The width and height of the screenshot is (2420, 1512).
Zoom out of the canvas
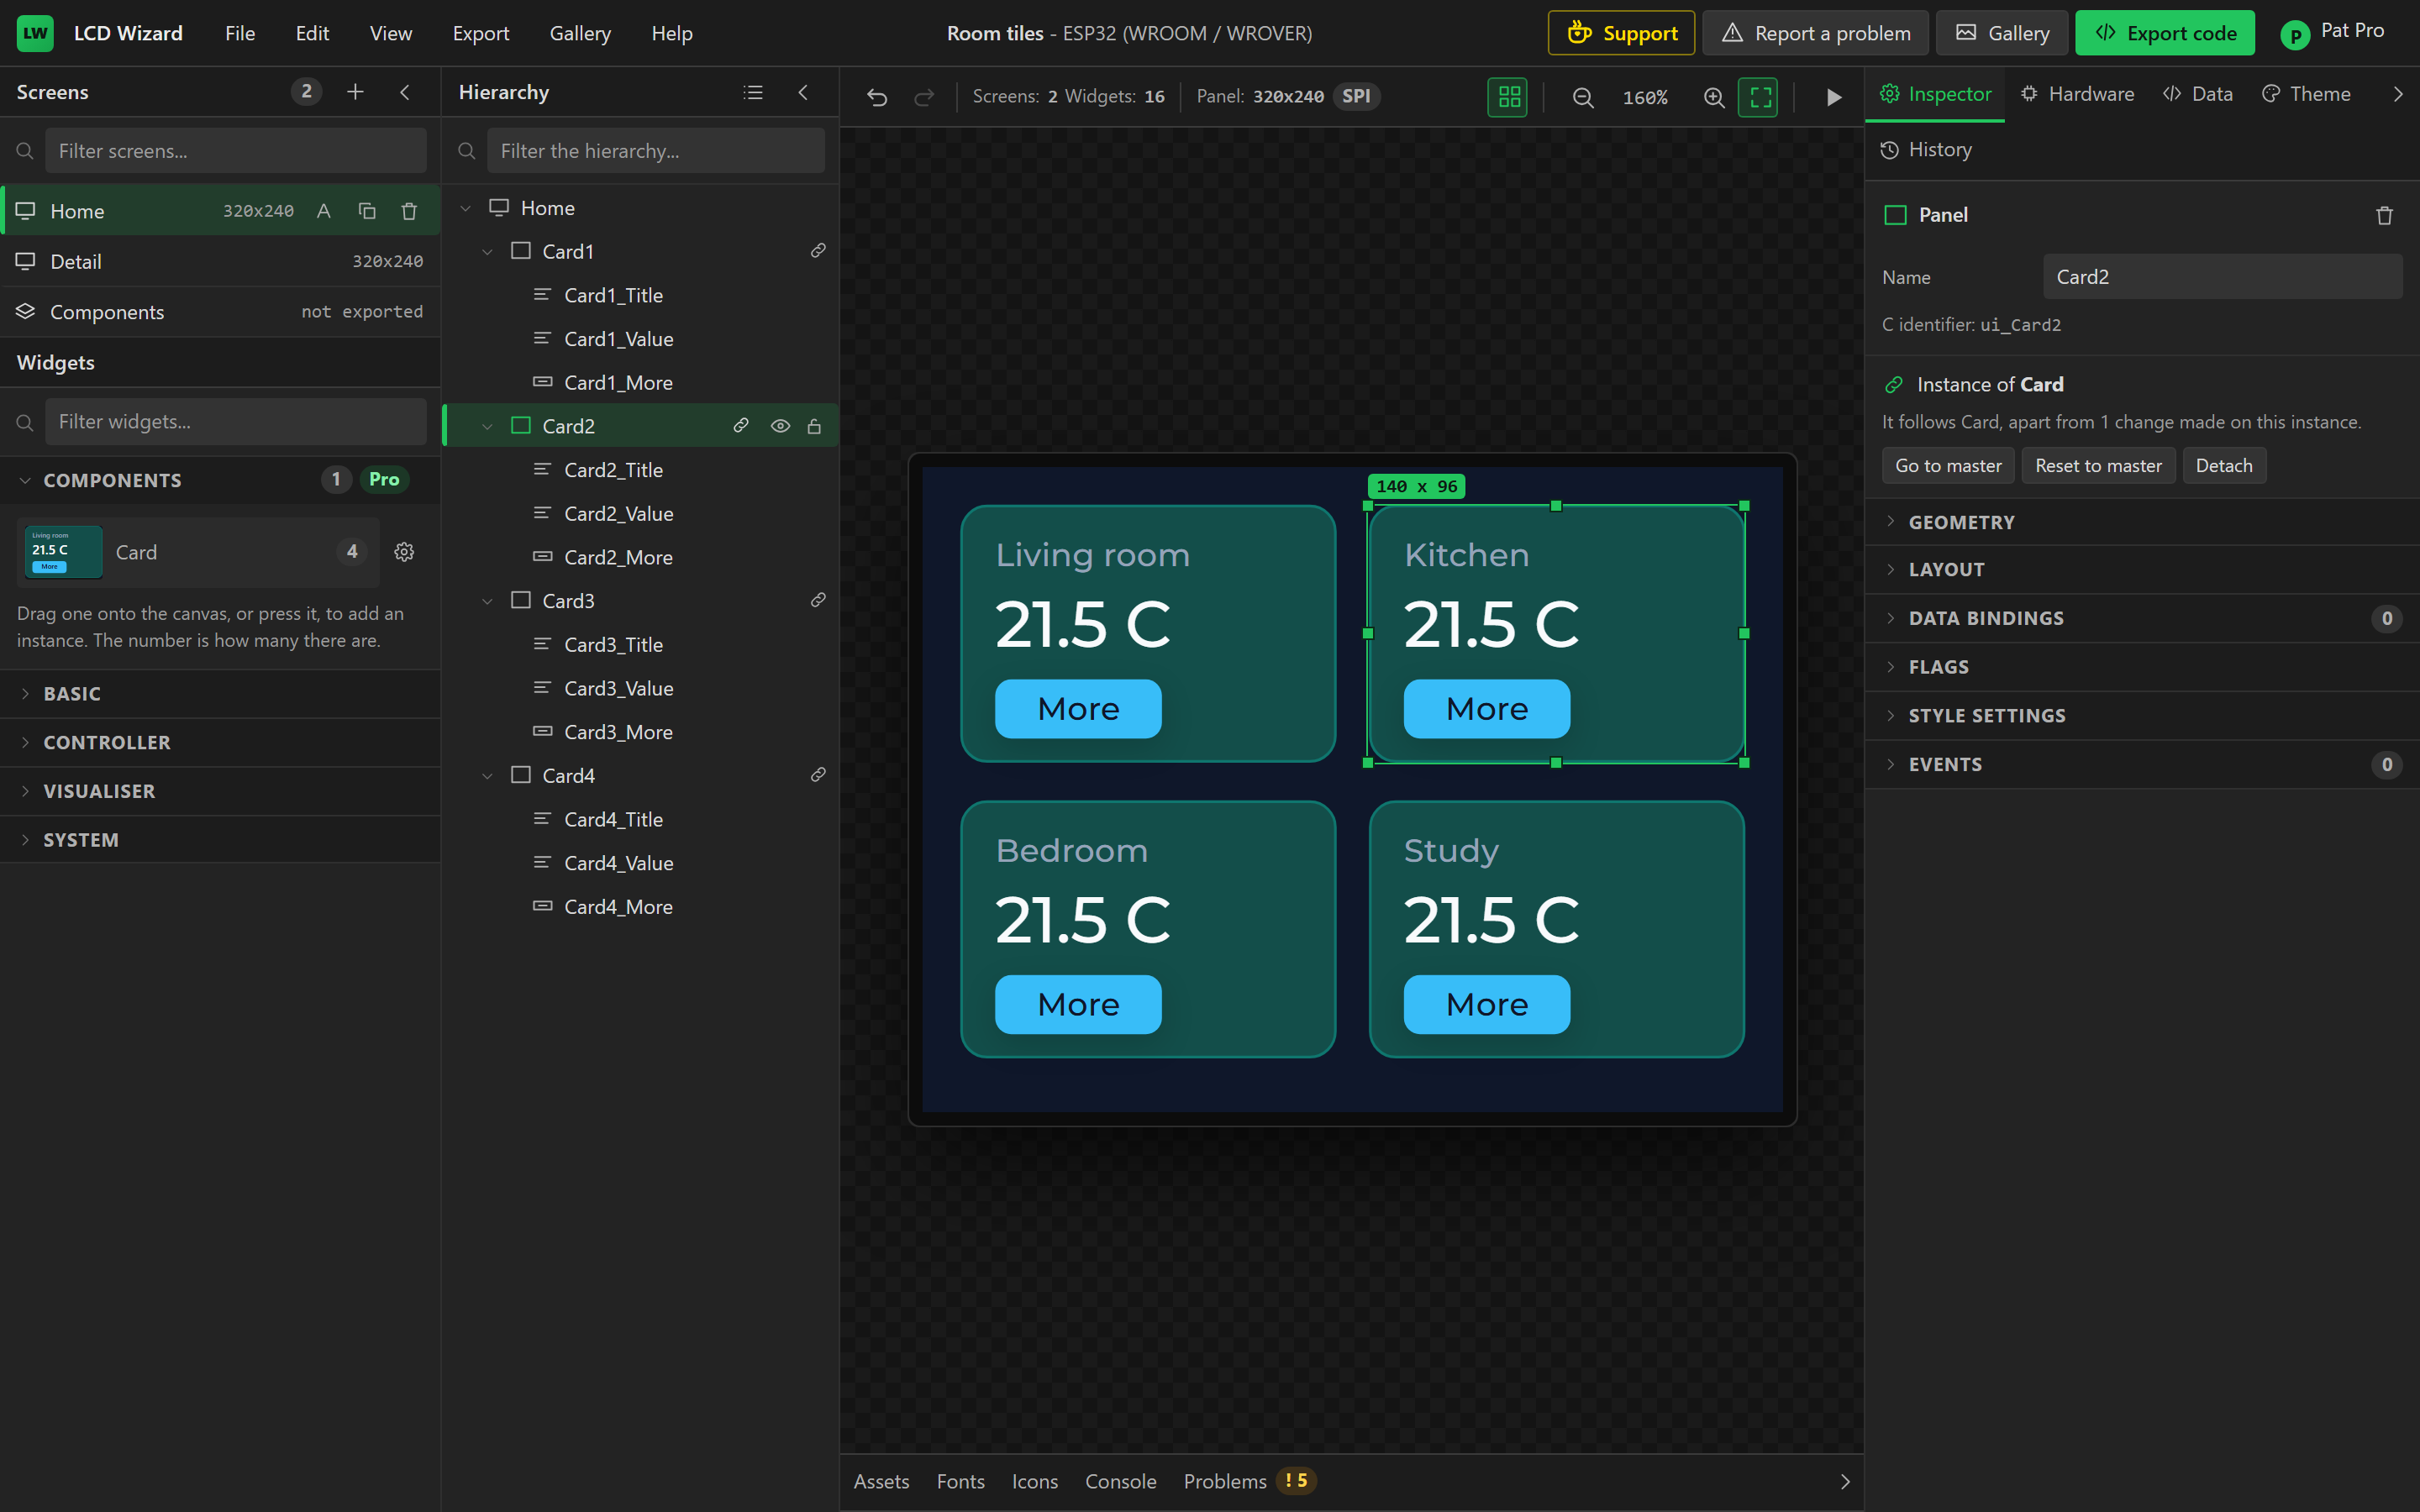click(x=1582, y=97)
